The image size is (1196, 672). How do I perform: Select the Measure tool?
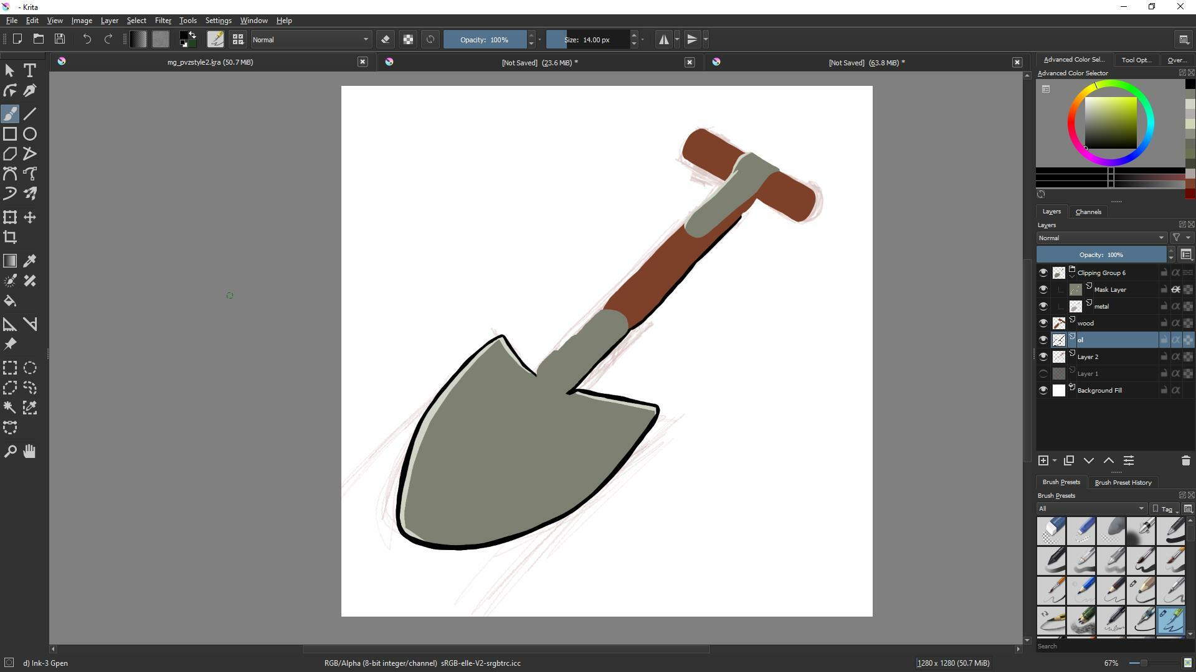coord(30,324)
